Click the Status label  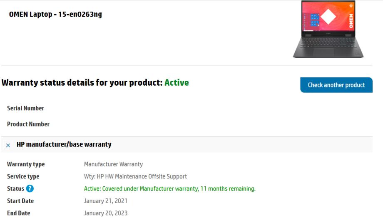(15, 188)
